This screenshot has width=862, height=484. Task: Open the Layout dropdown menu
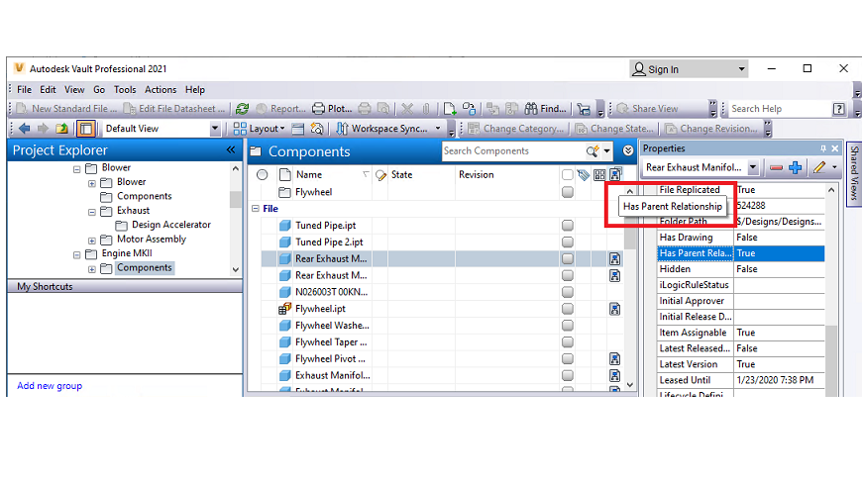tap(259, 129)
